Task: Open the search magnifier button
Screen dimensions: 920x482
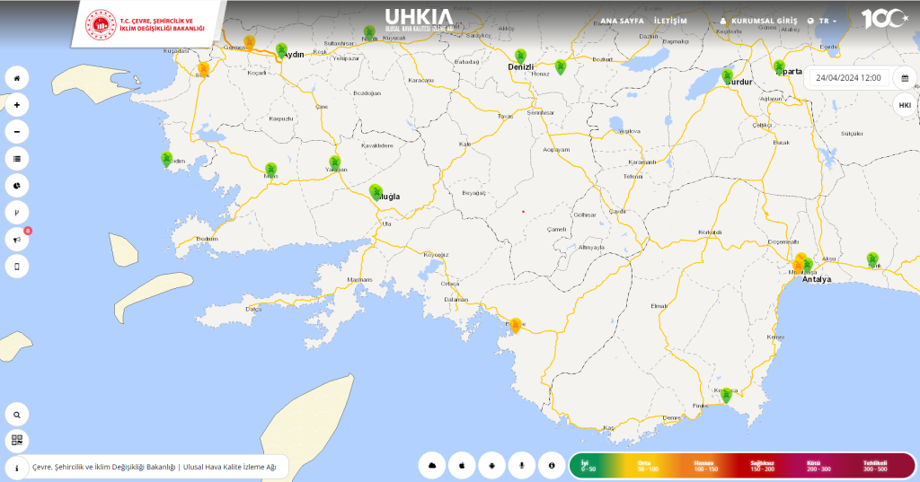Action: tap(17, 415)
